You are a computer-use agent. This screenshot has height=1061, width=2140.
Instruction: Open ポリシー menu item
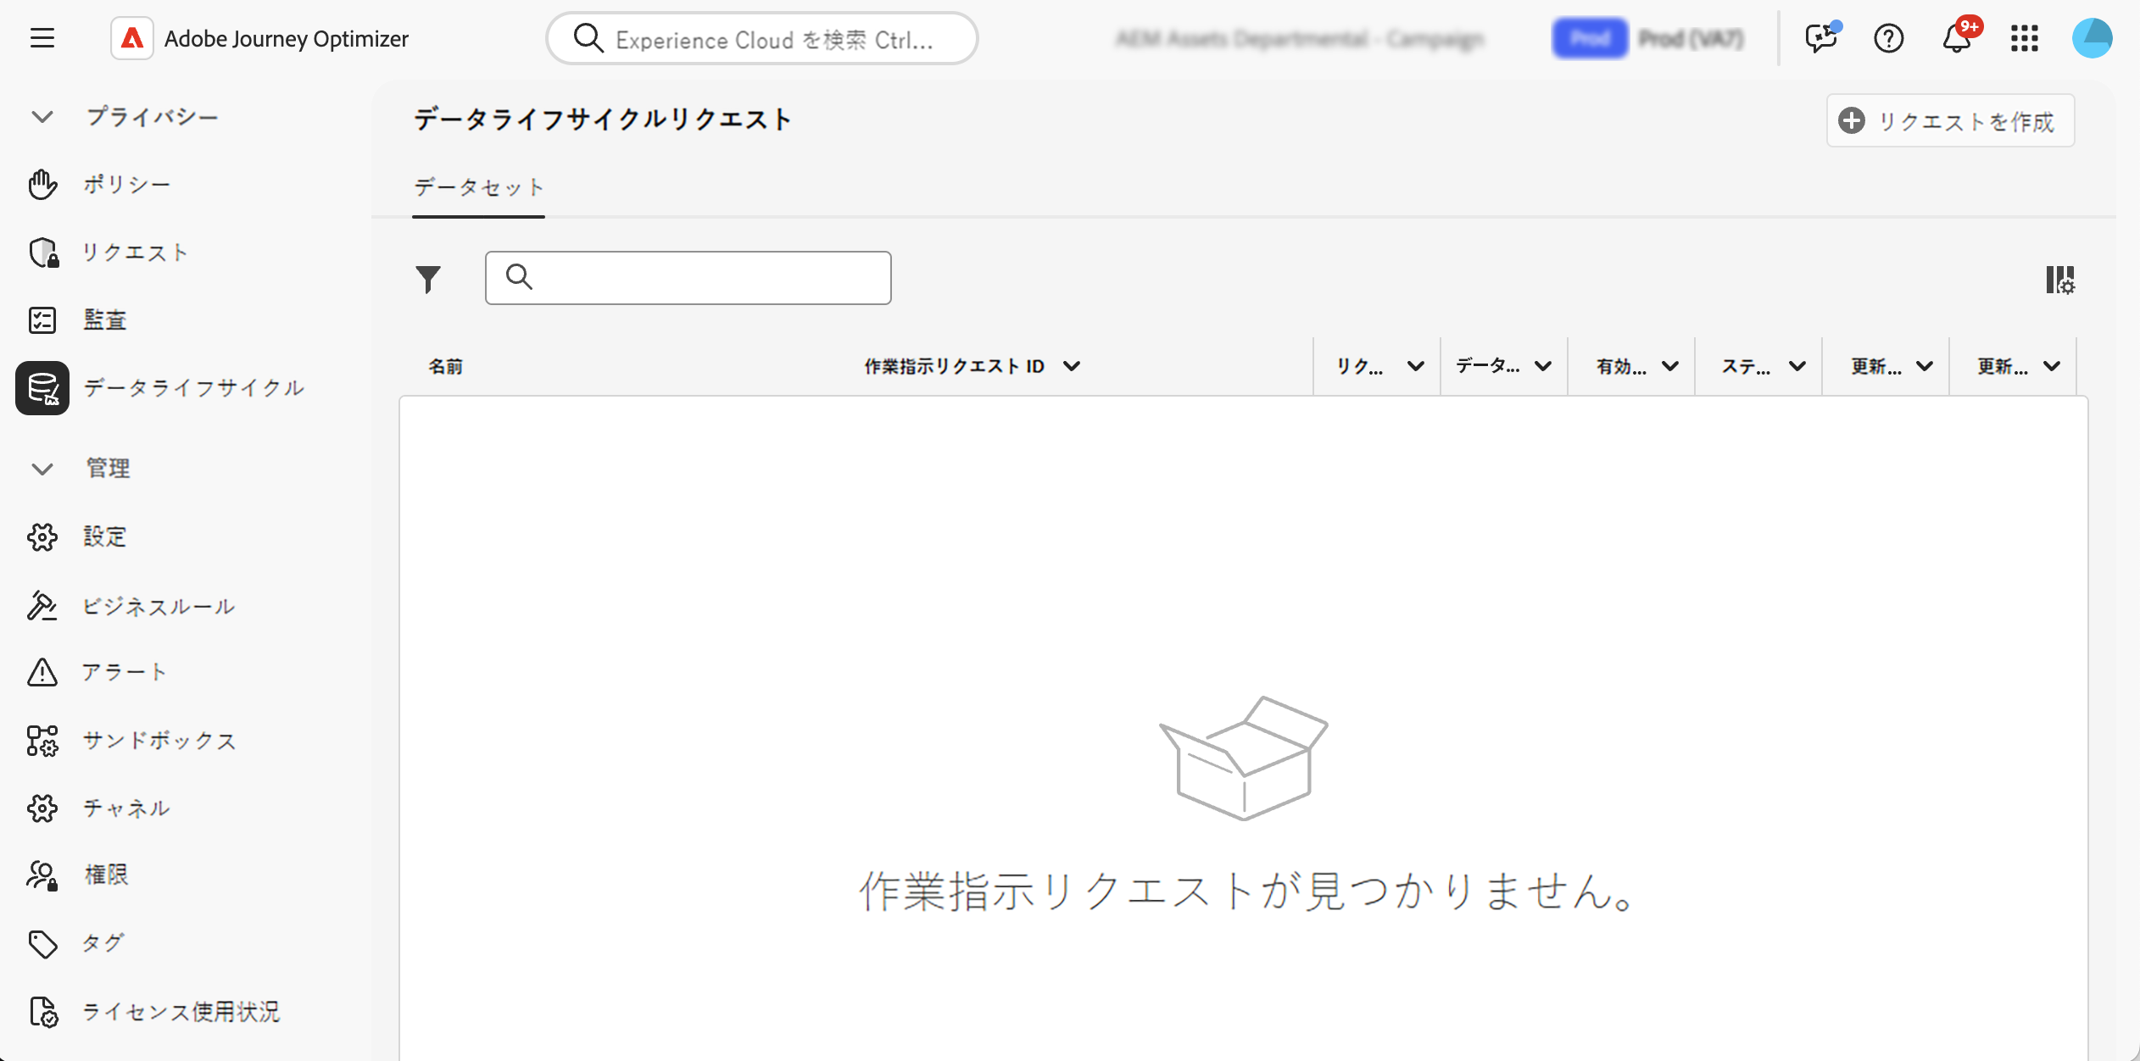coord(127,185)
